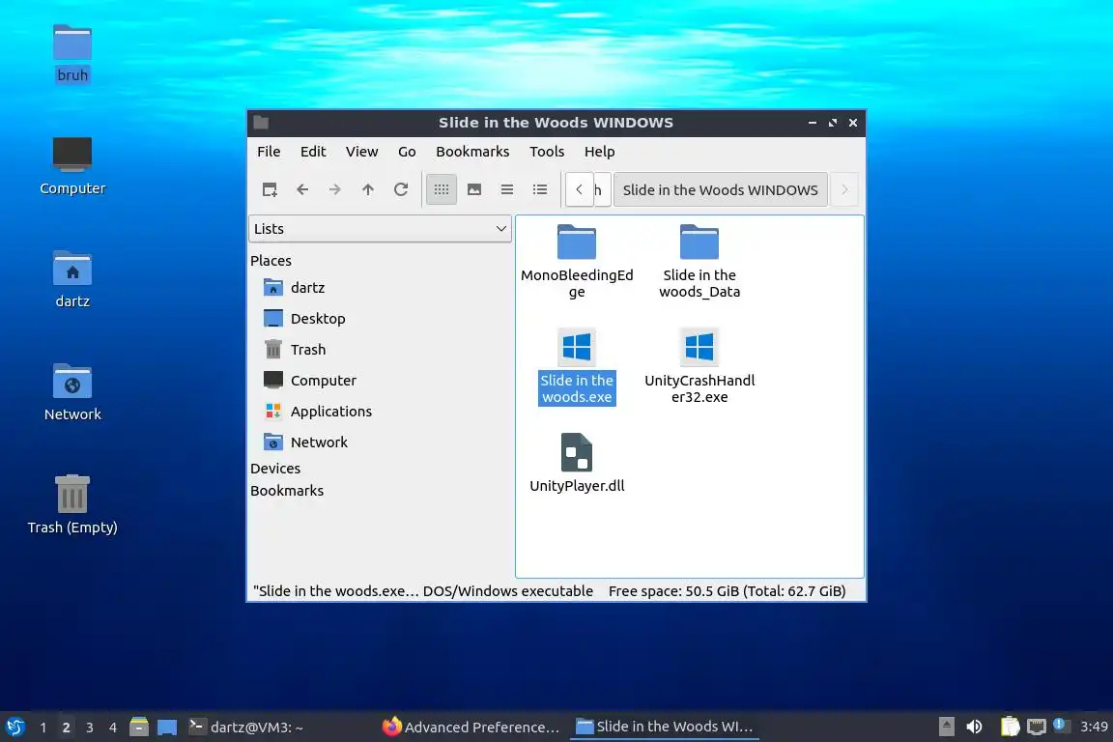The height and width of the screenshot is (742, 1113).
Task: Switch to workspace 3
Action: (90, 728)
